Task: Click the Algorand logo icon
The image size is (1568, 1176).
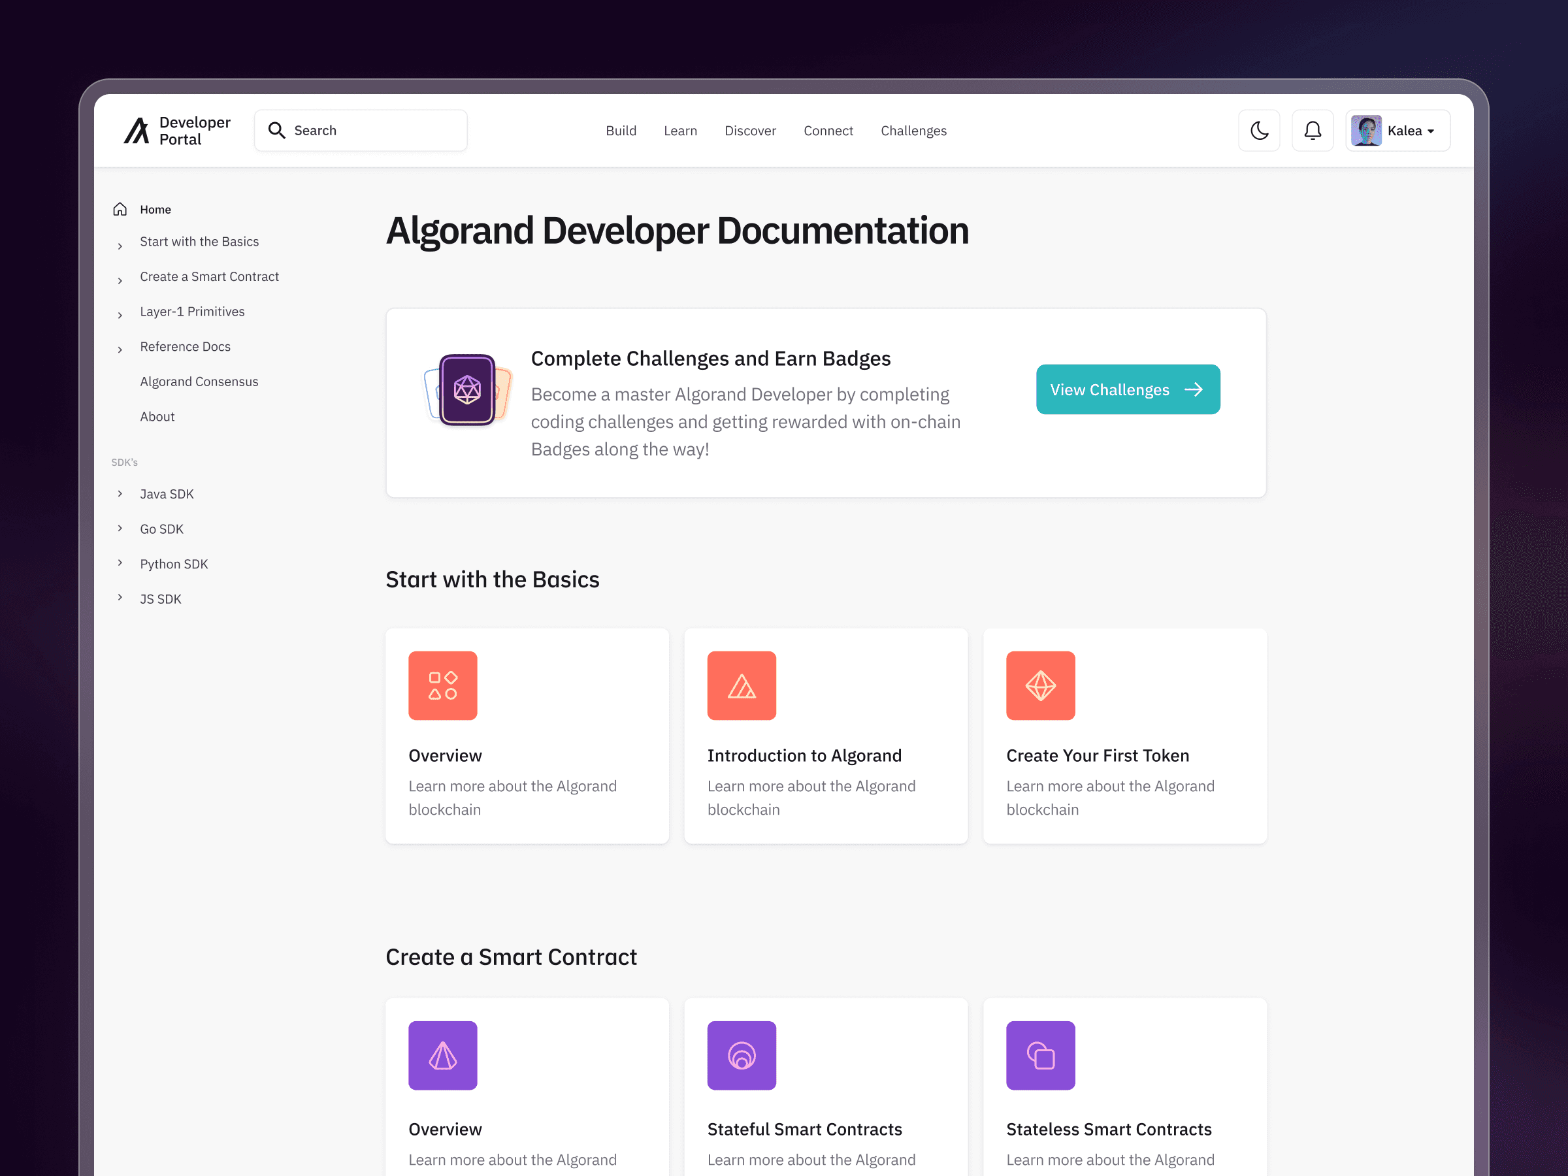Action: click(136, 131)
